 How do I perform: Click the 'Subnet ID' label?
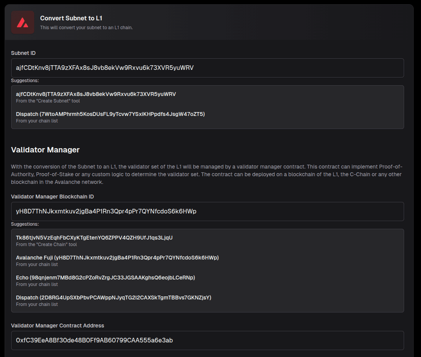coord(23,53)
